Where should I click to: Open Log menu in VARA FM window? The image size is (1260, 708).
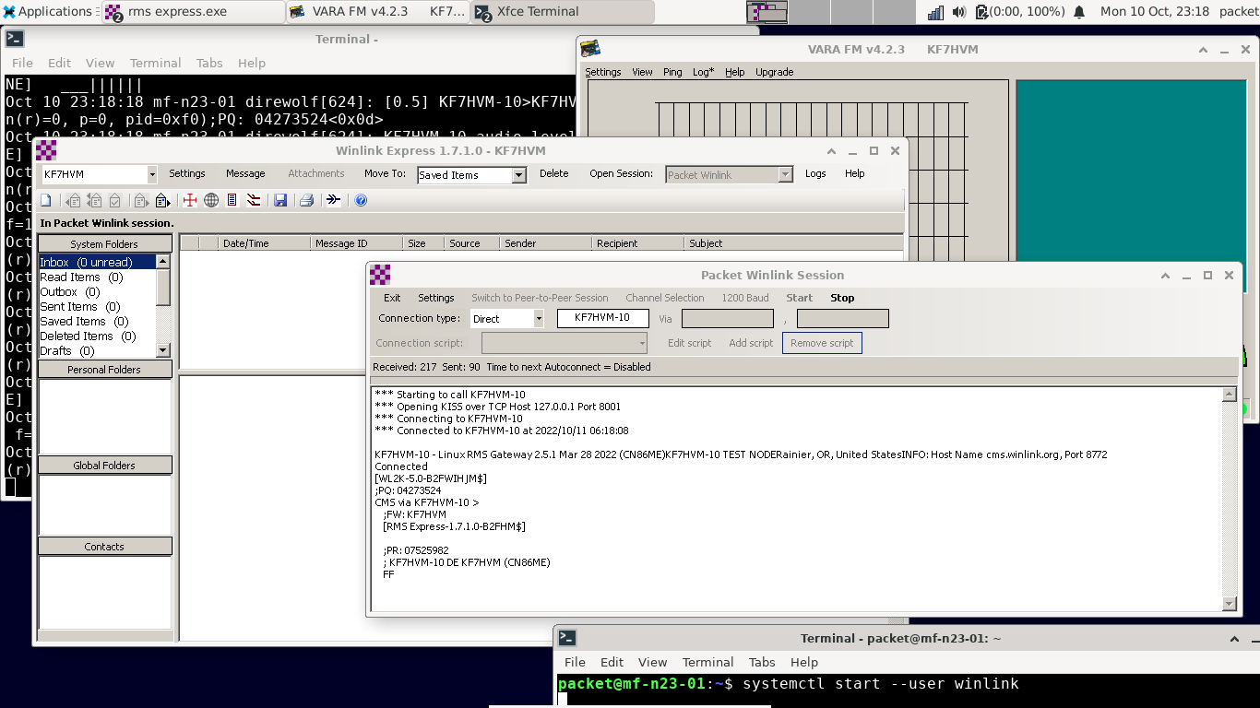(703, 72)
